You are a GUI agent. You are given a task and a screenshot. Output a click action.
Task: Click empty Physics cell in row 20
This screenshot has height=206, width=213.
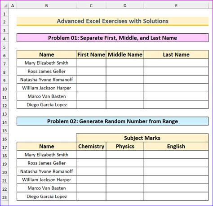tap(125, 171)
